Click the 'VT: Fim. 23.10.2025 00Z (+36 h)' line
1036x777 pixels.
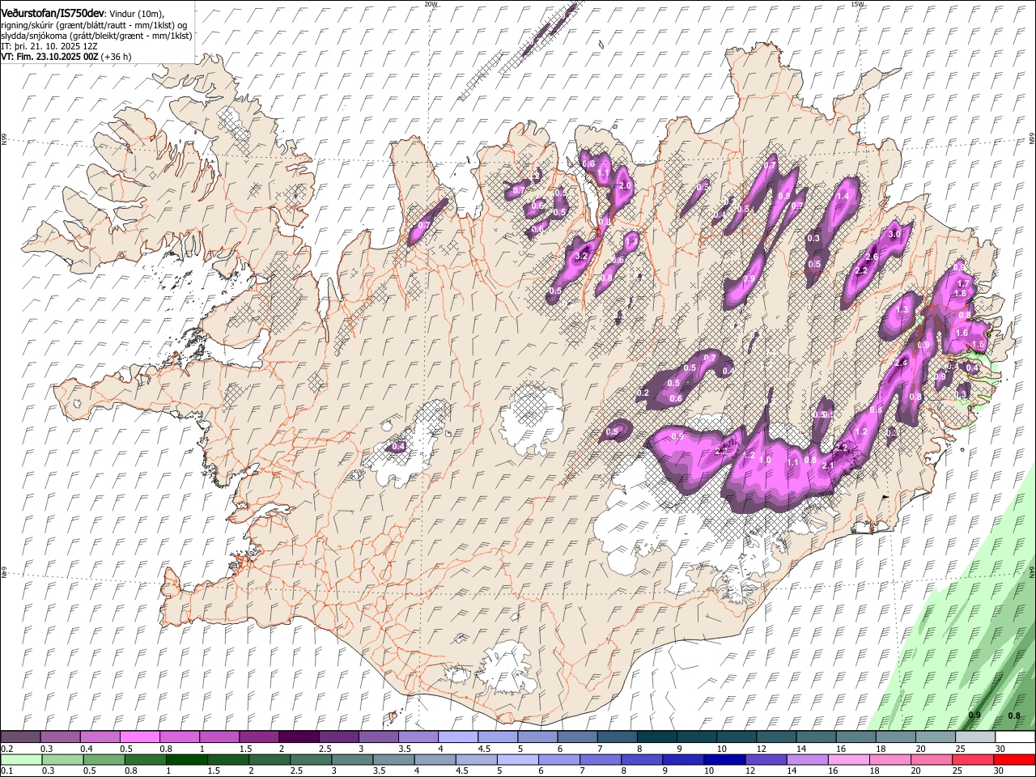[66, 57]
